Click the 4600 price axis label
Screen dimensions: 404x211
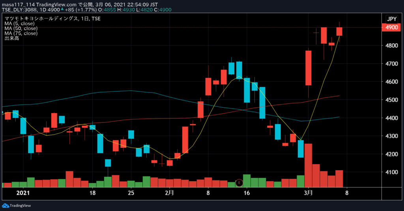392,82
